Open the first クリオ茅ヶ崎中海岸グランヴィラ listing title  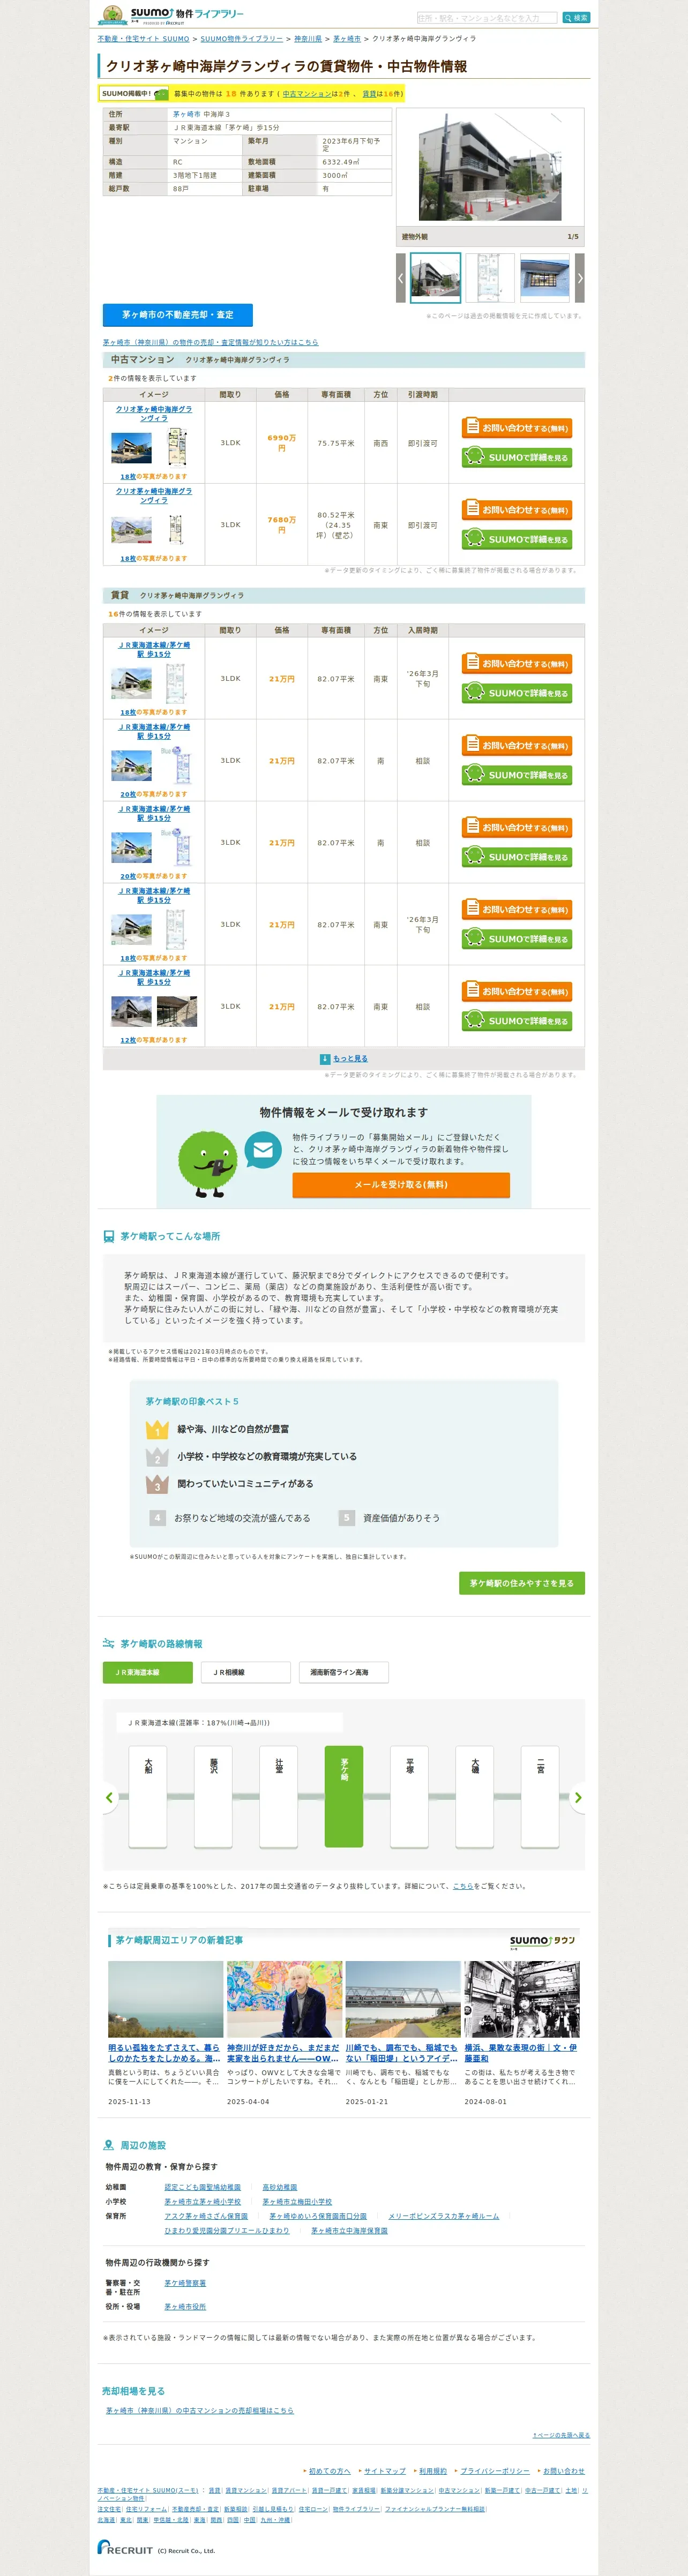tap(154, 414)
